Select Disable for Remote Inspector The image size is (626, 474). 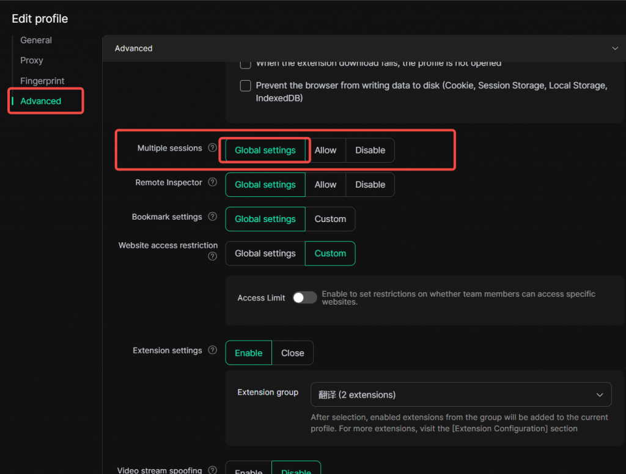point(370,185)
